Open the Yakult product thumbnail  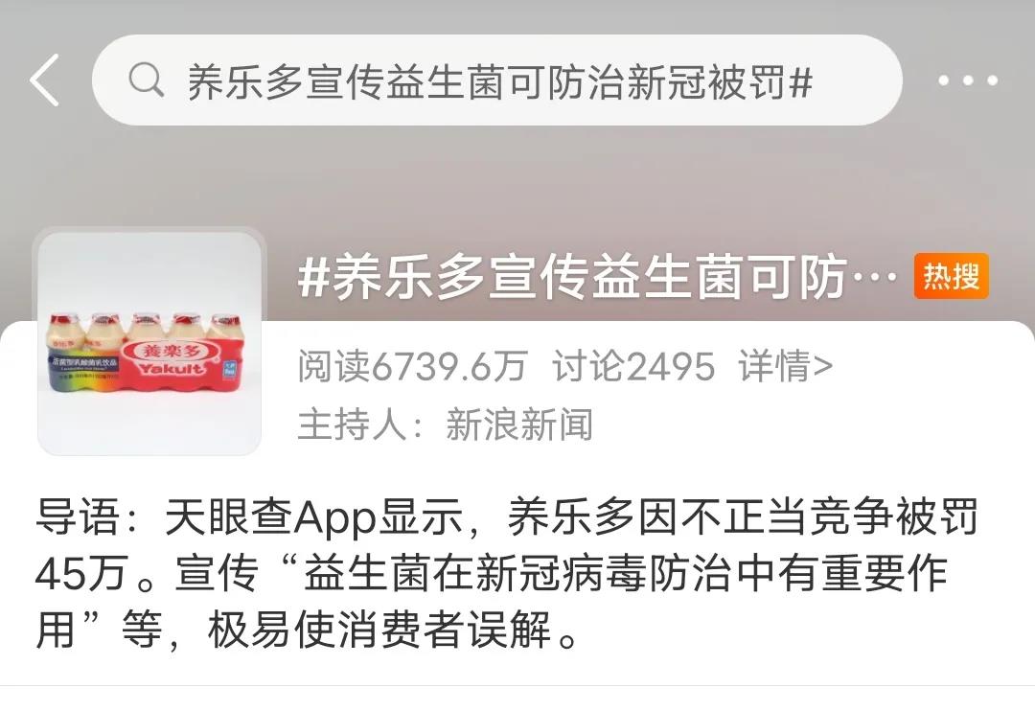(149, 343)
